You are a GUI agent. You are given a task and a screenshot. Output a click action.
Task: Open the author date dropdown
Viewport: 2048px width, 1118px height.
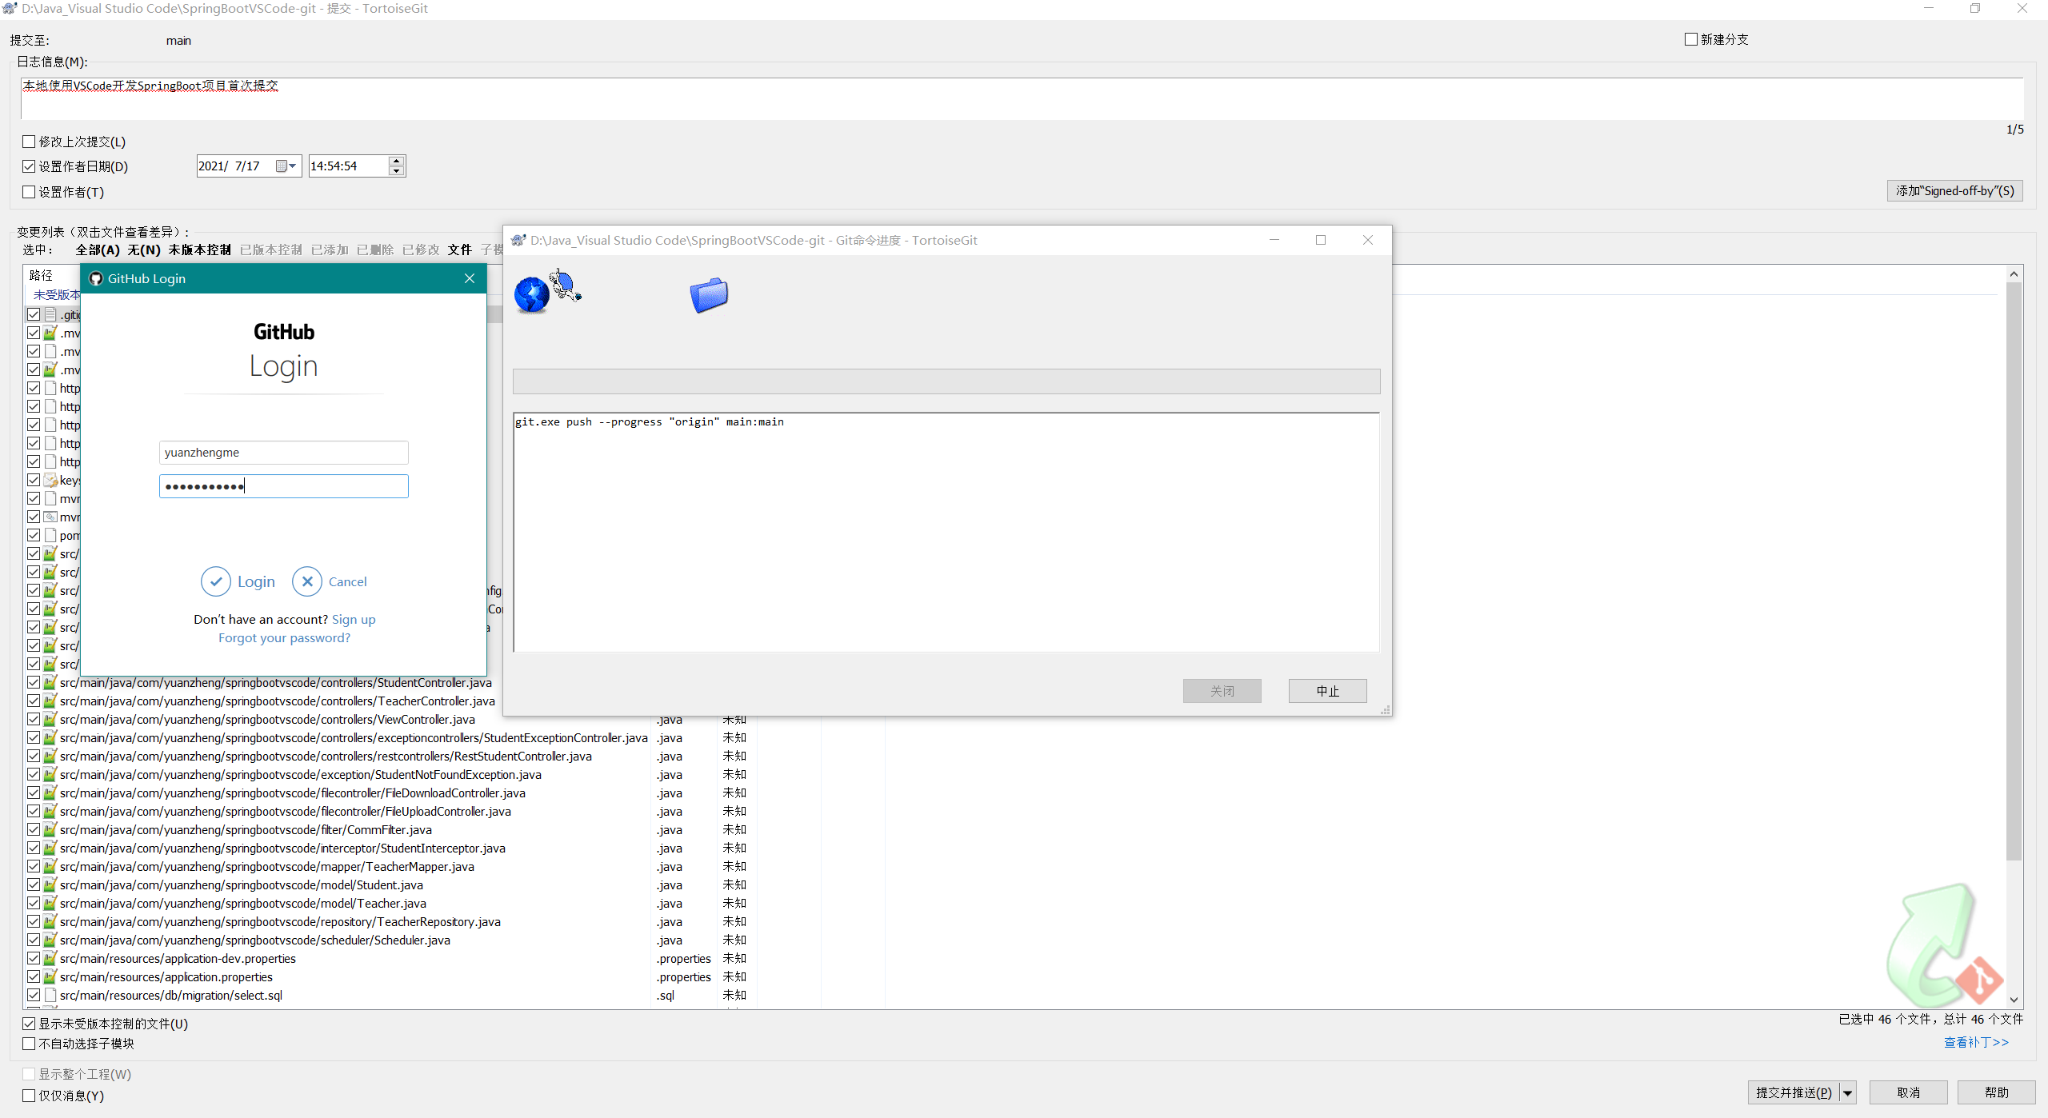pos(293,166)
